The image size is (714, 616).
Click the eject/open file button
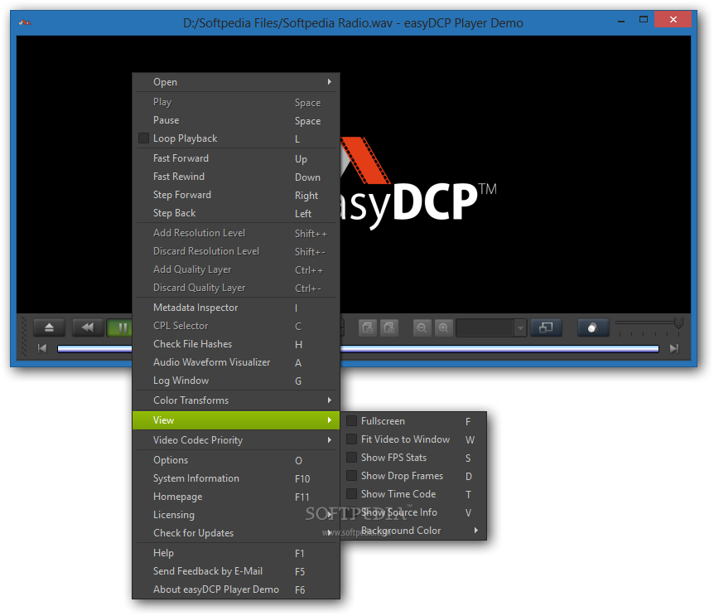(x=49, y=327)
